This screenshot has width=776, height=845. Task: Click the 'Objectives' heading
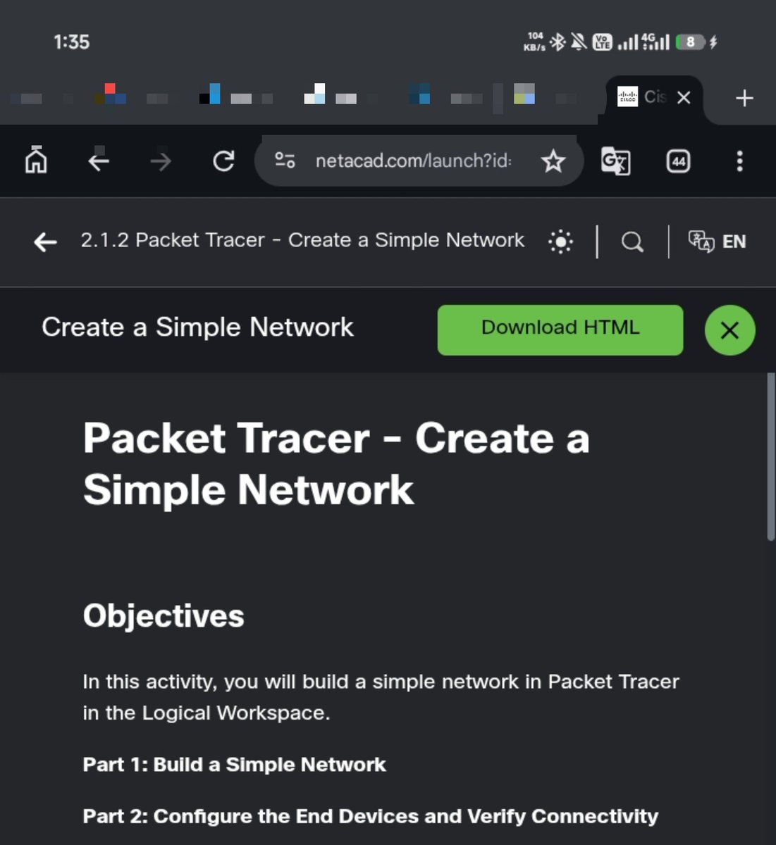pos(164,616)
